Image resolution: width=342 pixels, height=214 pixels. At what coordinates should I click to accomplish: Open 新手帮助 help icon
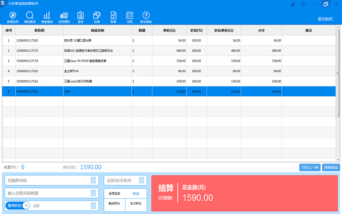(146, 16)
